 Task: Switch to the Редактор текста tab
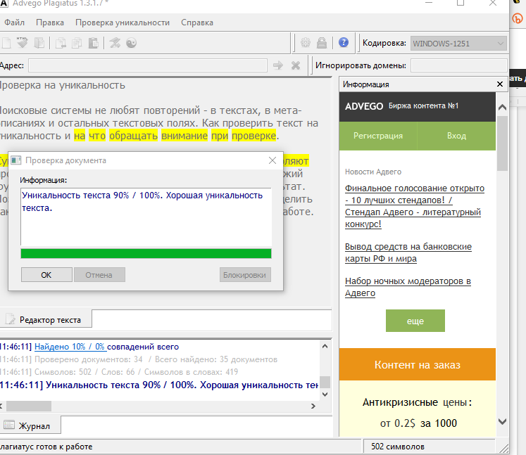[45, 320]
